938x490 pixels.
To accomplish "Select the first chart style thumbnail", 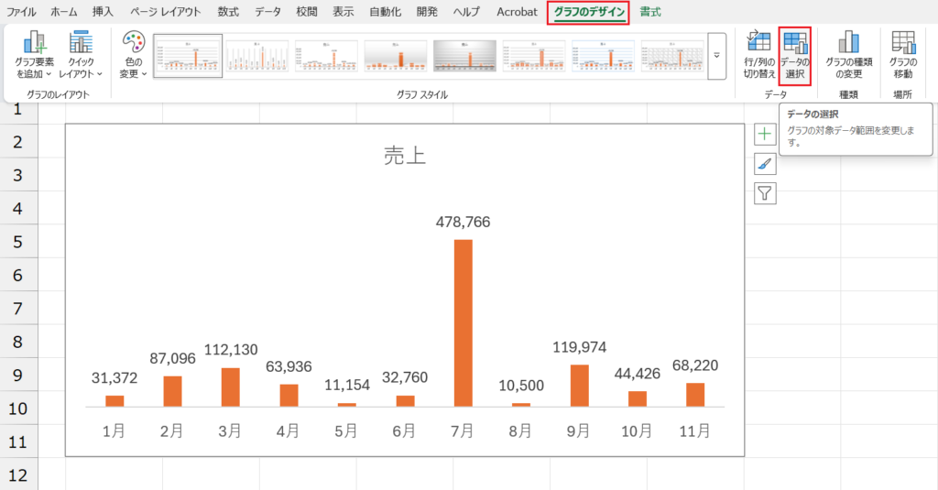I will tap(188, 56).
